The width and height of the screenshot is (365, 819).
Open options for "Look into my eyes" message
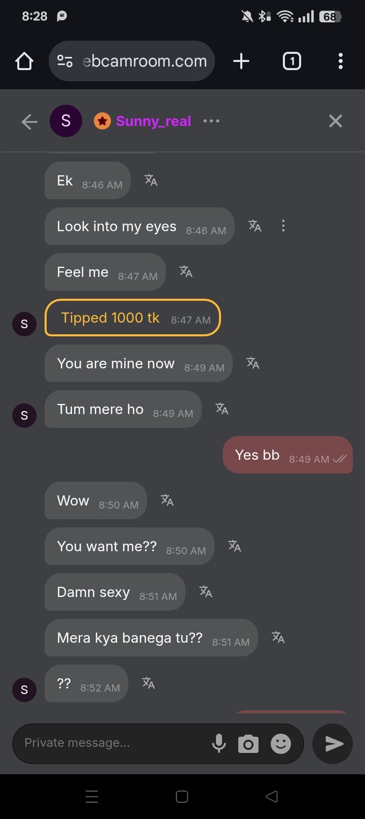(x=283, y=226)
